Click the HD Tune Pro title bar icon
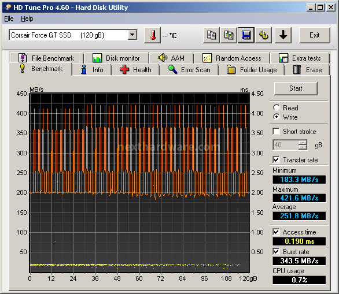Screen dimensions: 339x294 (8, 8)
